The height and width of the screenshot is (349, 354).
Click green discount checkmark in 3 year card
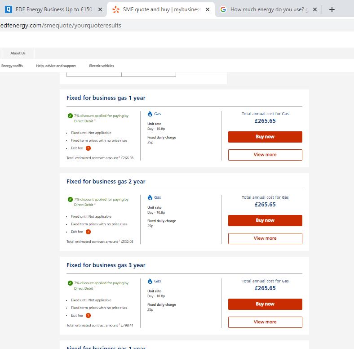point(70,283)
